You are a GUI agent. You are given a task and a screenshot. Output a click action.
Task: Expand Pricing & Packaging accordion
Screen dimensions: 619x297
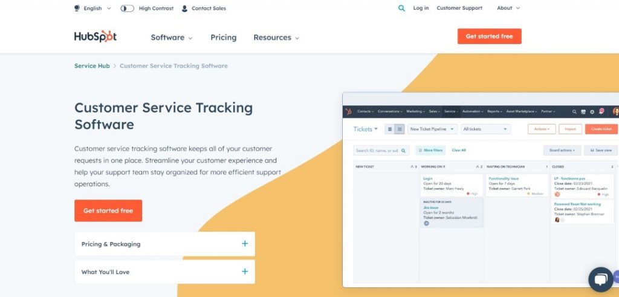coord(164,244)
